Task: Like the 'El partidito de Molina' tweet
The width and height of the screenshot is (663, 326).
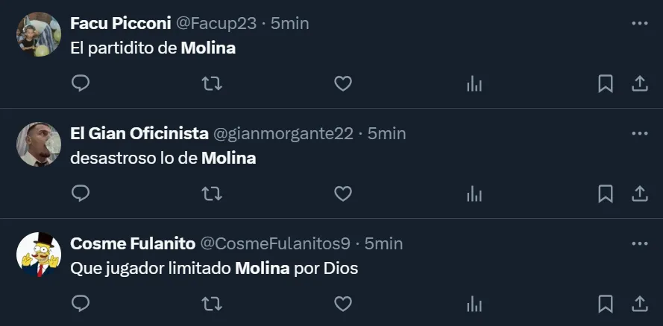Action: tap(342, 83)
